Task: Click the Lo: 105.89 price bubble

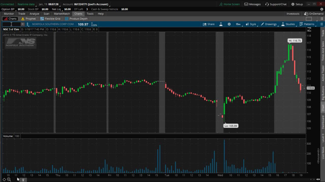Action: 231,126
